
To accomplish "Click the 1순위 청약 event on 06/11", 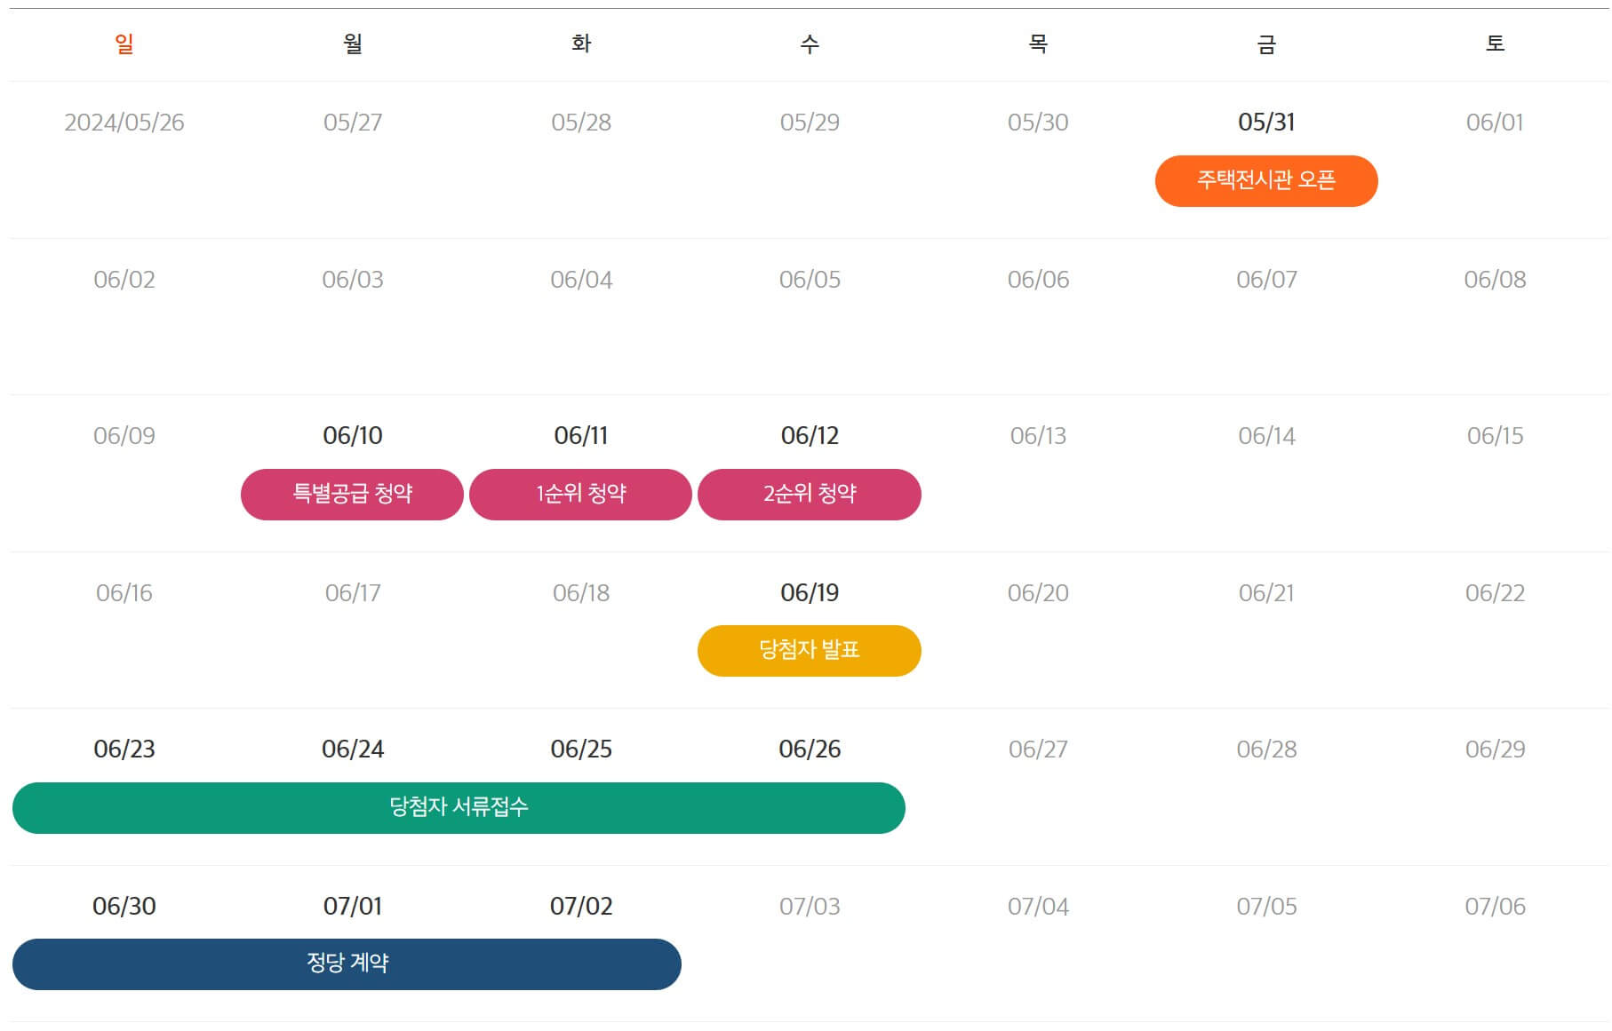I will point(580,494).
